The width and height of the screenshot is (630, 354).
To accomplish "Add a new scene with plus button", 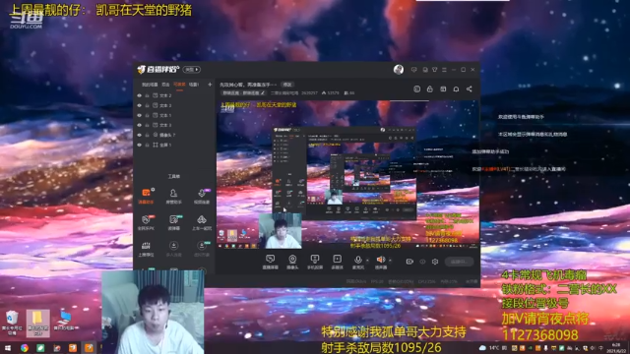I will (210, 85).
